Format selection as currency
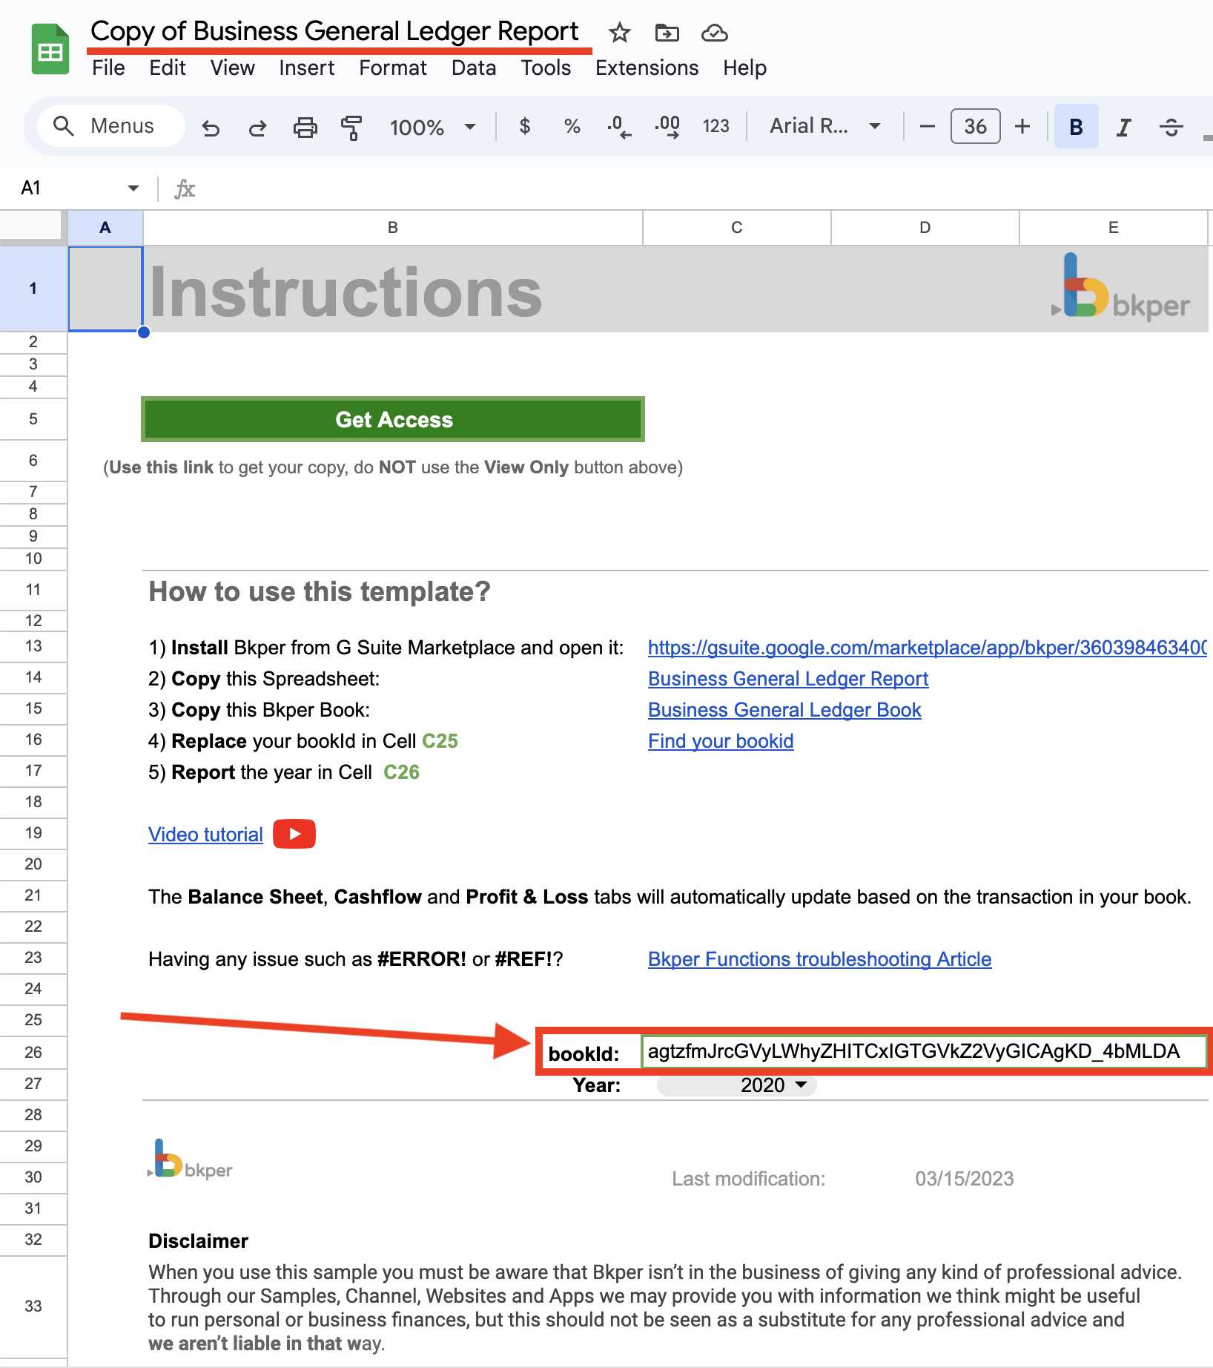This screenshot has width=1213, height=1368. click(525, 126)
